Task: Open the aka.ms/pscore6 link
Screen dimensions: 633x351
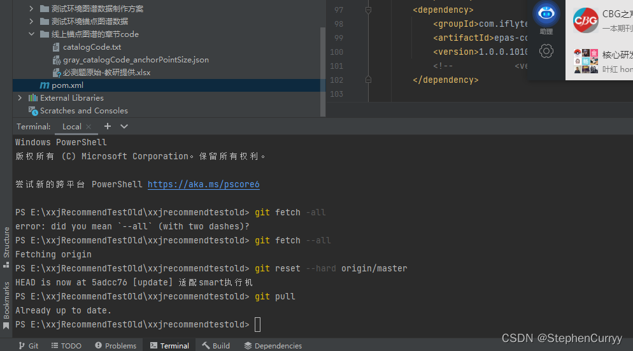Action: click(204, 184)
